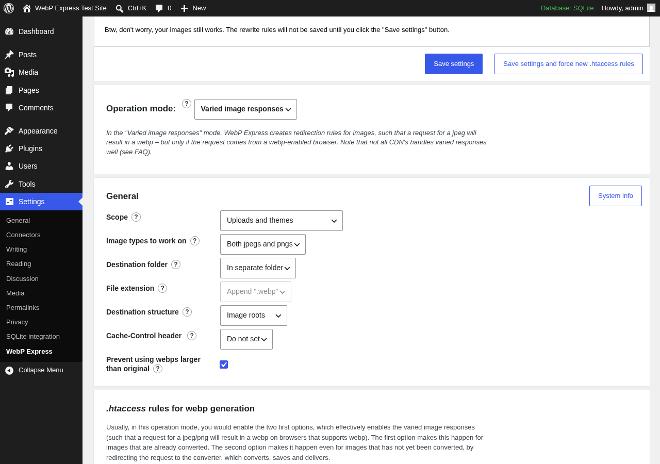Image resolution: width=660 pixels, height=464 pixels.
Task: Open the Appearance menu item label
Action: (38, 131)
